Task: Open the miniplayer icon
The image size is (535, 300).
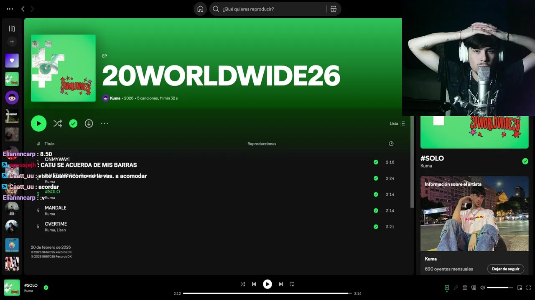Action: pos(520,287)
